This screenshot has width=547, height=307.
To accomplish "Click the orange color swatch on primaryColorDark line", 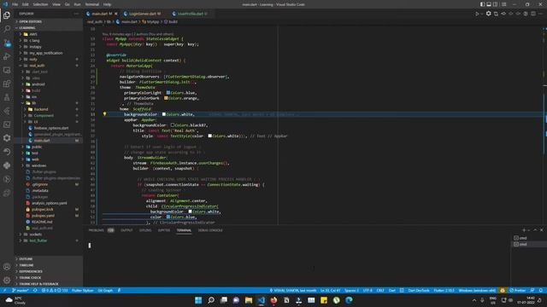I will click(166, 98).
